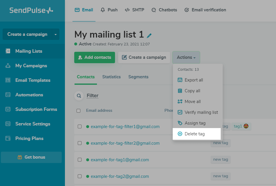Open Service Settings in the sidebar
Screen dimensions: 276x186
click(33, 124)
